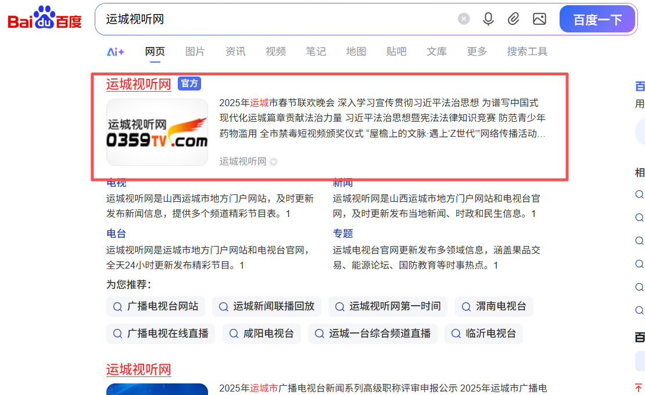Clear the search box with the X icon

coord(463,19)
